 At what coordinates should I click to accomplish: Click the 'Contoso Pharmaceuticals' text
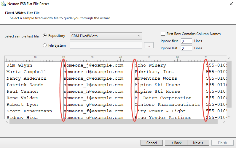coord(167,104)
